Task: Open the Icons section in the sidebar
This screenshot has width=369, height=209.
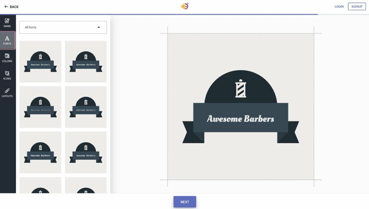Action: (7, 75)
